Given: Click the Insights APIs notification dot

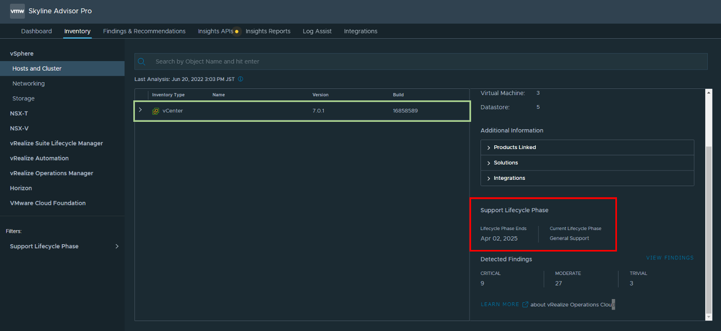Looking at the screenshot, I should coord(237,31).
